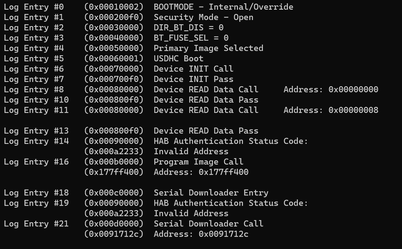
Task: Select the Device INIT Pass message
Action: 193,79
